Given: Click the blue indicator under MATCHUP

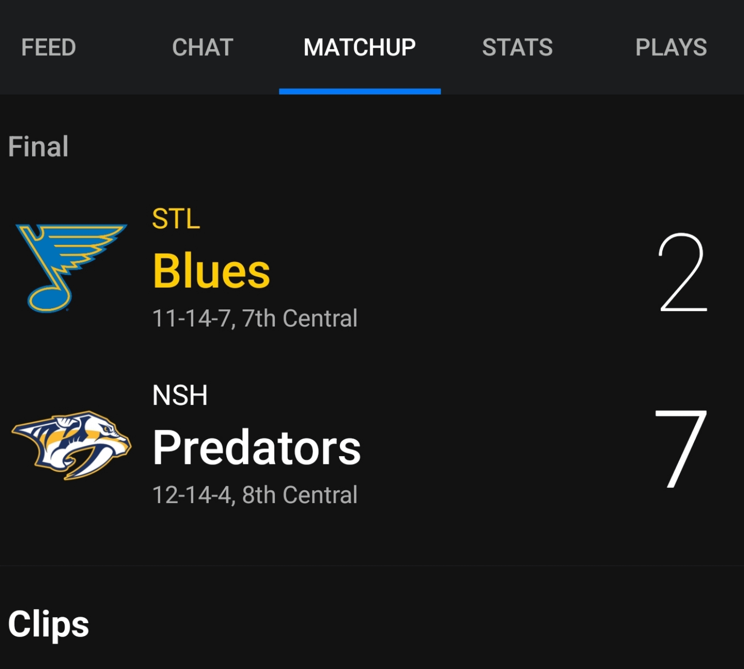Looking at the screenshot, I should point(360,91).
